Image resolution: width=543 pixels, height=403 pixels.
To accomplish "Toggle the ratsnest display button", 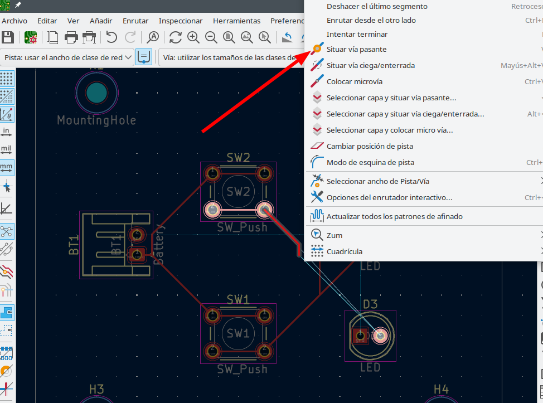I will pos(7,230).
